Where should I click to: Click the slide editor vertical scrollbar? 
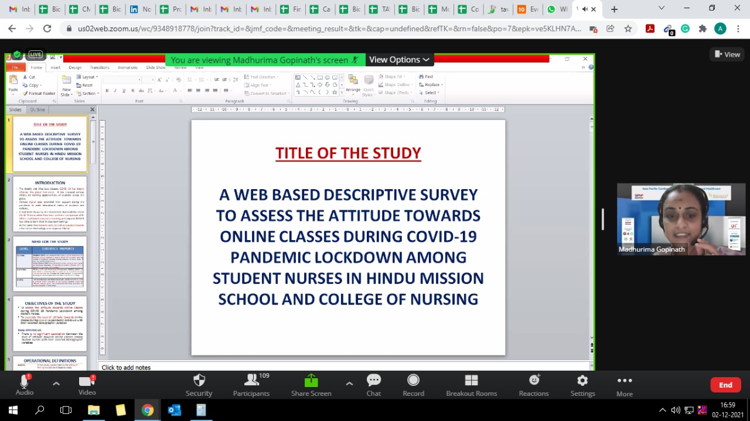[591, 228]
